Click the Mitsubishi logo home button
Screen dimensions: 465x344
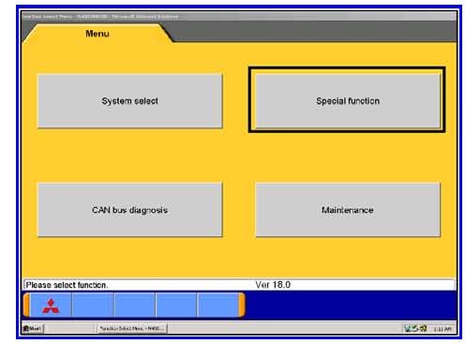click(51, 306)
